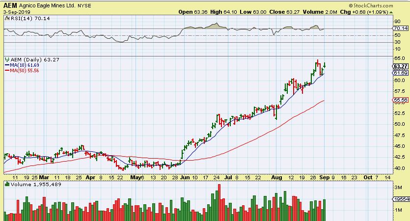Image resolution: width=410 pixels, height=221 pixels.
Task: Click the High 64.10 value
Action: [x=223, y=12]
